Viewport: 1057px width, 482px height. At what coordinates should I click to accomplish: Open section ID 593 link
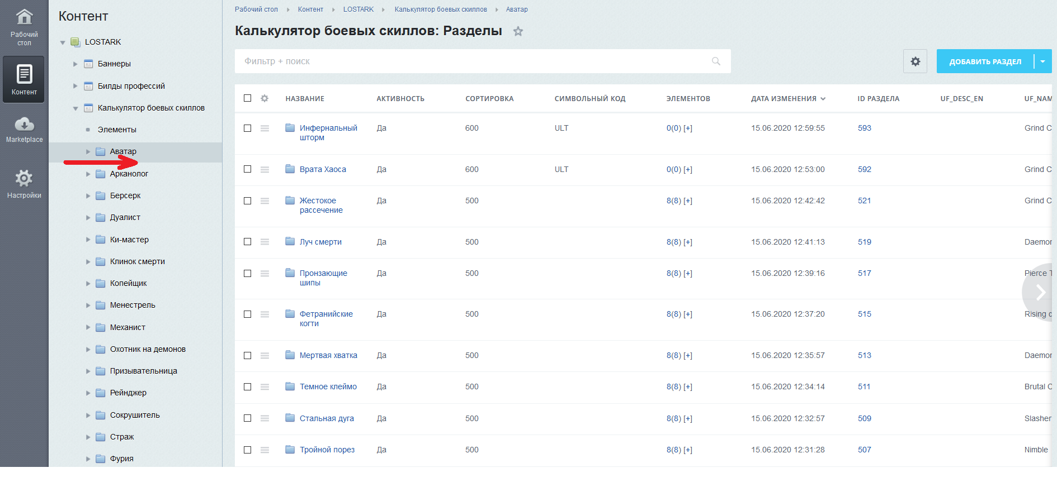865,128
